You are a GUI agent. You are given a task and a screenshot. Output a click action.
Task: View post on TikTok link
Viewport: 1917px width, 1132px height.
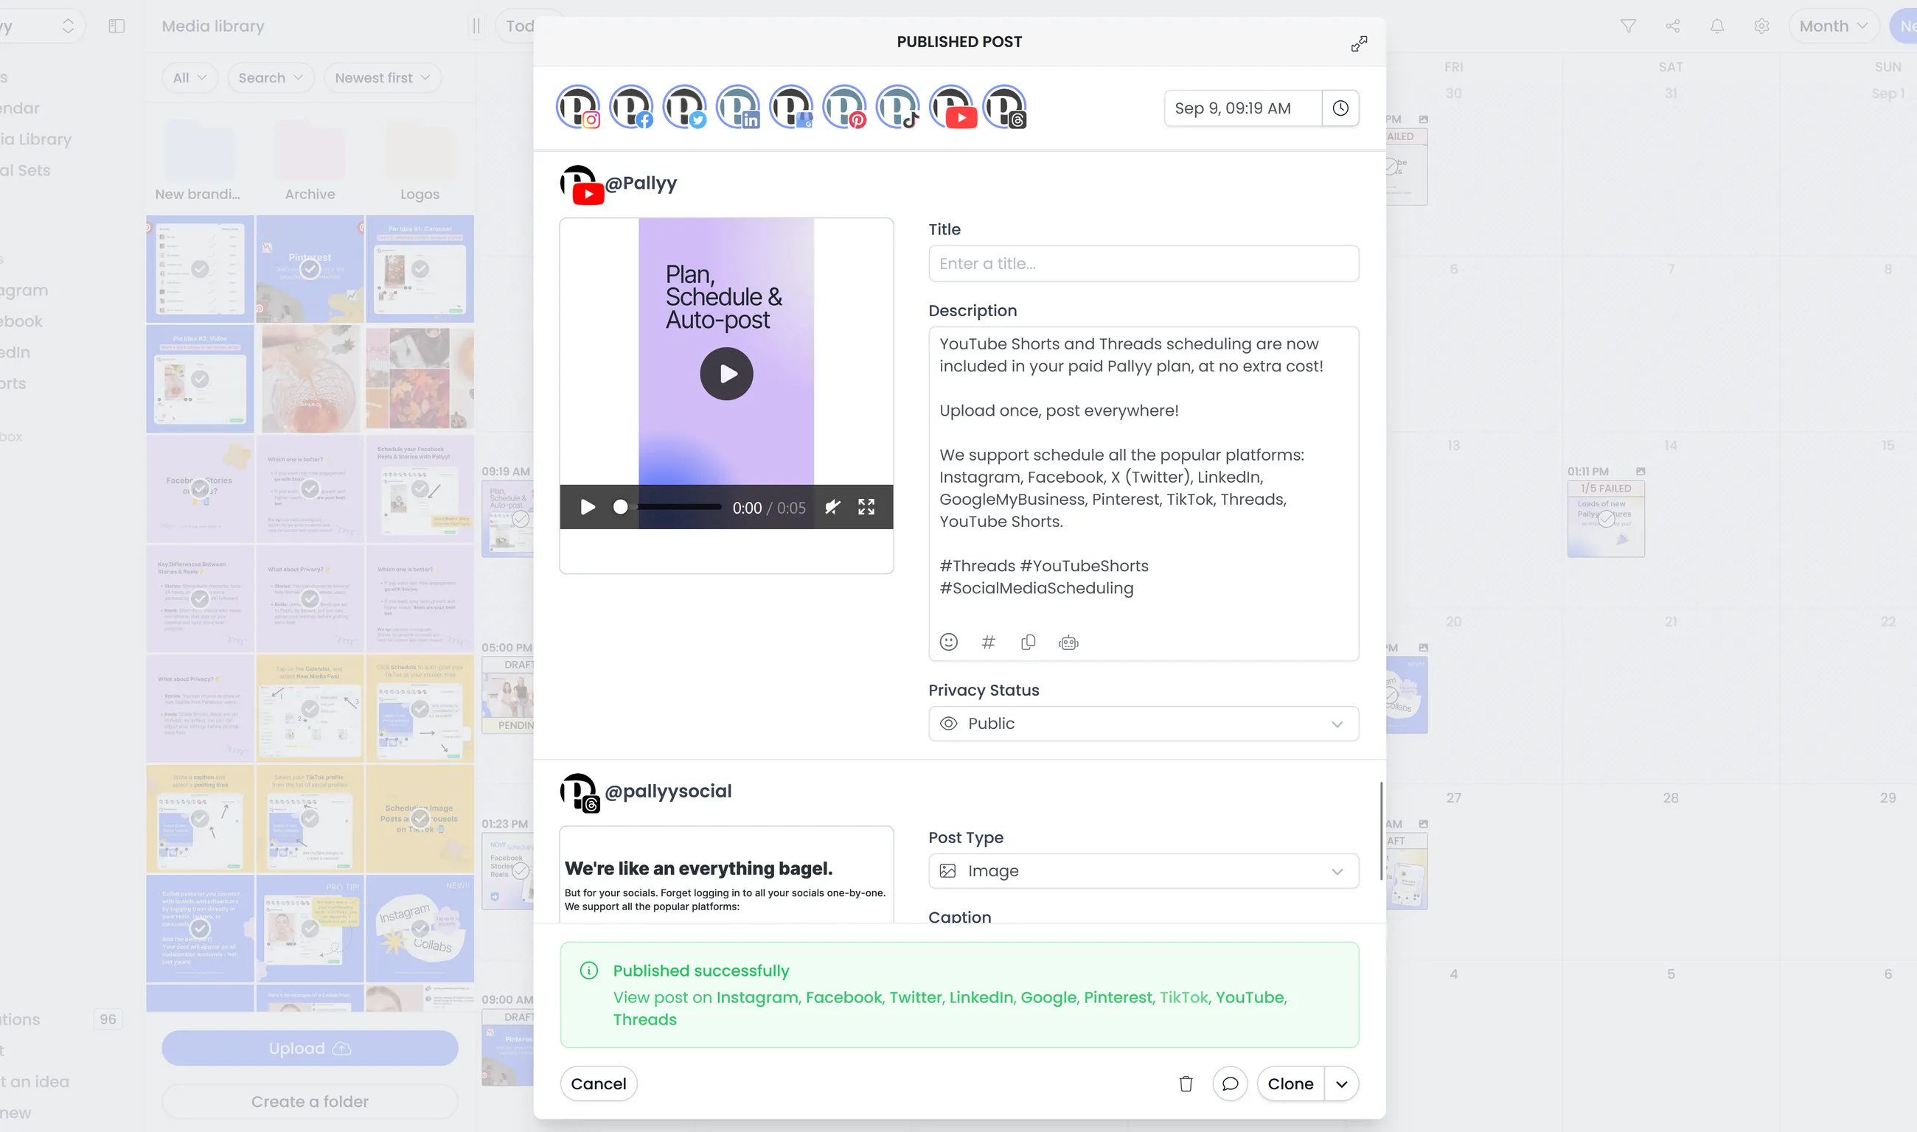tap(1184, 997)
